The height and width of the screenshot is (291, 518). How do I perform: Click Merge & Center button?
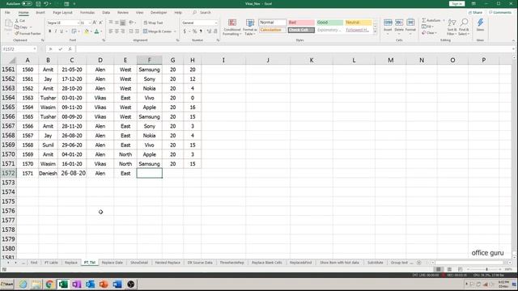click(157, 32)
